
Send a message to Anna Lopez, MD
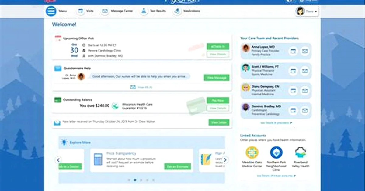304,51
